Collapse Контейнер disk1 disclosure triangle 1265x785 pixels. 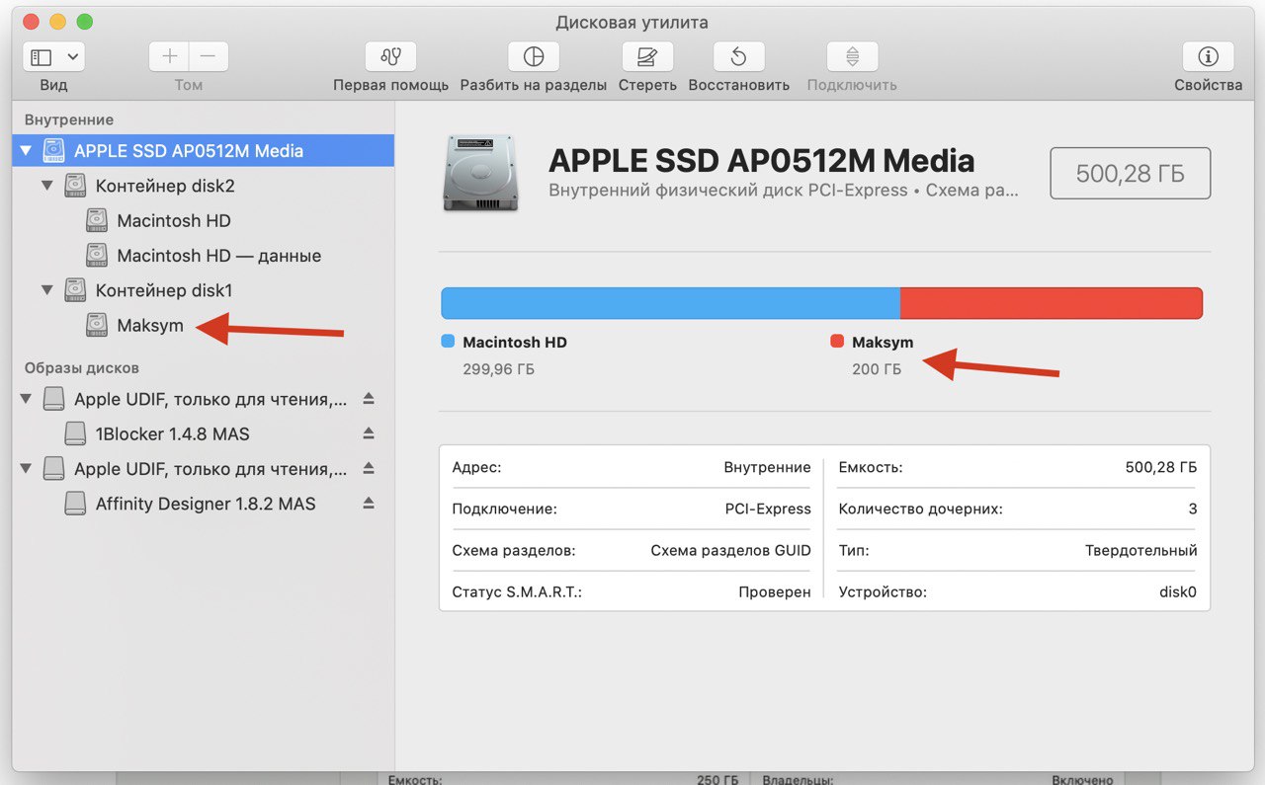click(x=47, y=290)
